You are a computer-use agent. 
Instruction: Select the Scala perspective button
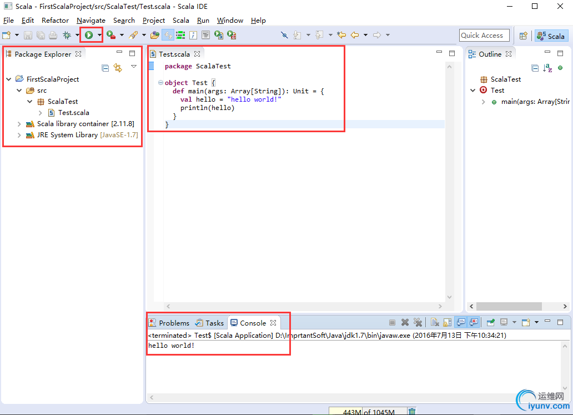[x=551, y=36]
